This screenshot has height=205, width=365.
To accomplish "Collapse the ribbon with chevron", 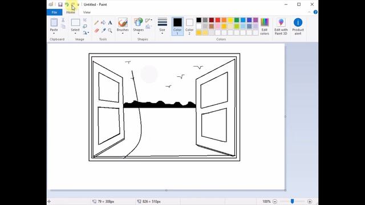I will point(309,13).
